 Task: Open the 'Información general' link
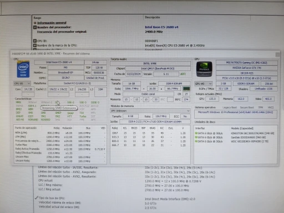click(52, 23)
